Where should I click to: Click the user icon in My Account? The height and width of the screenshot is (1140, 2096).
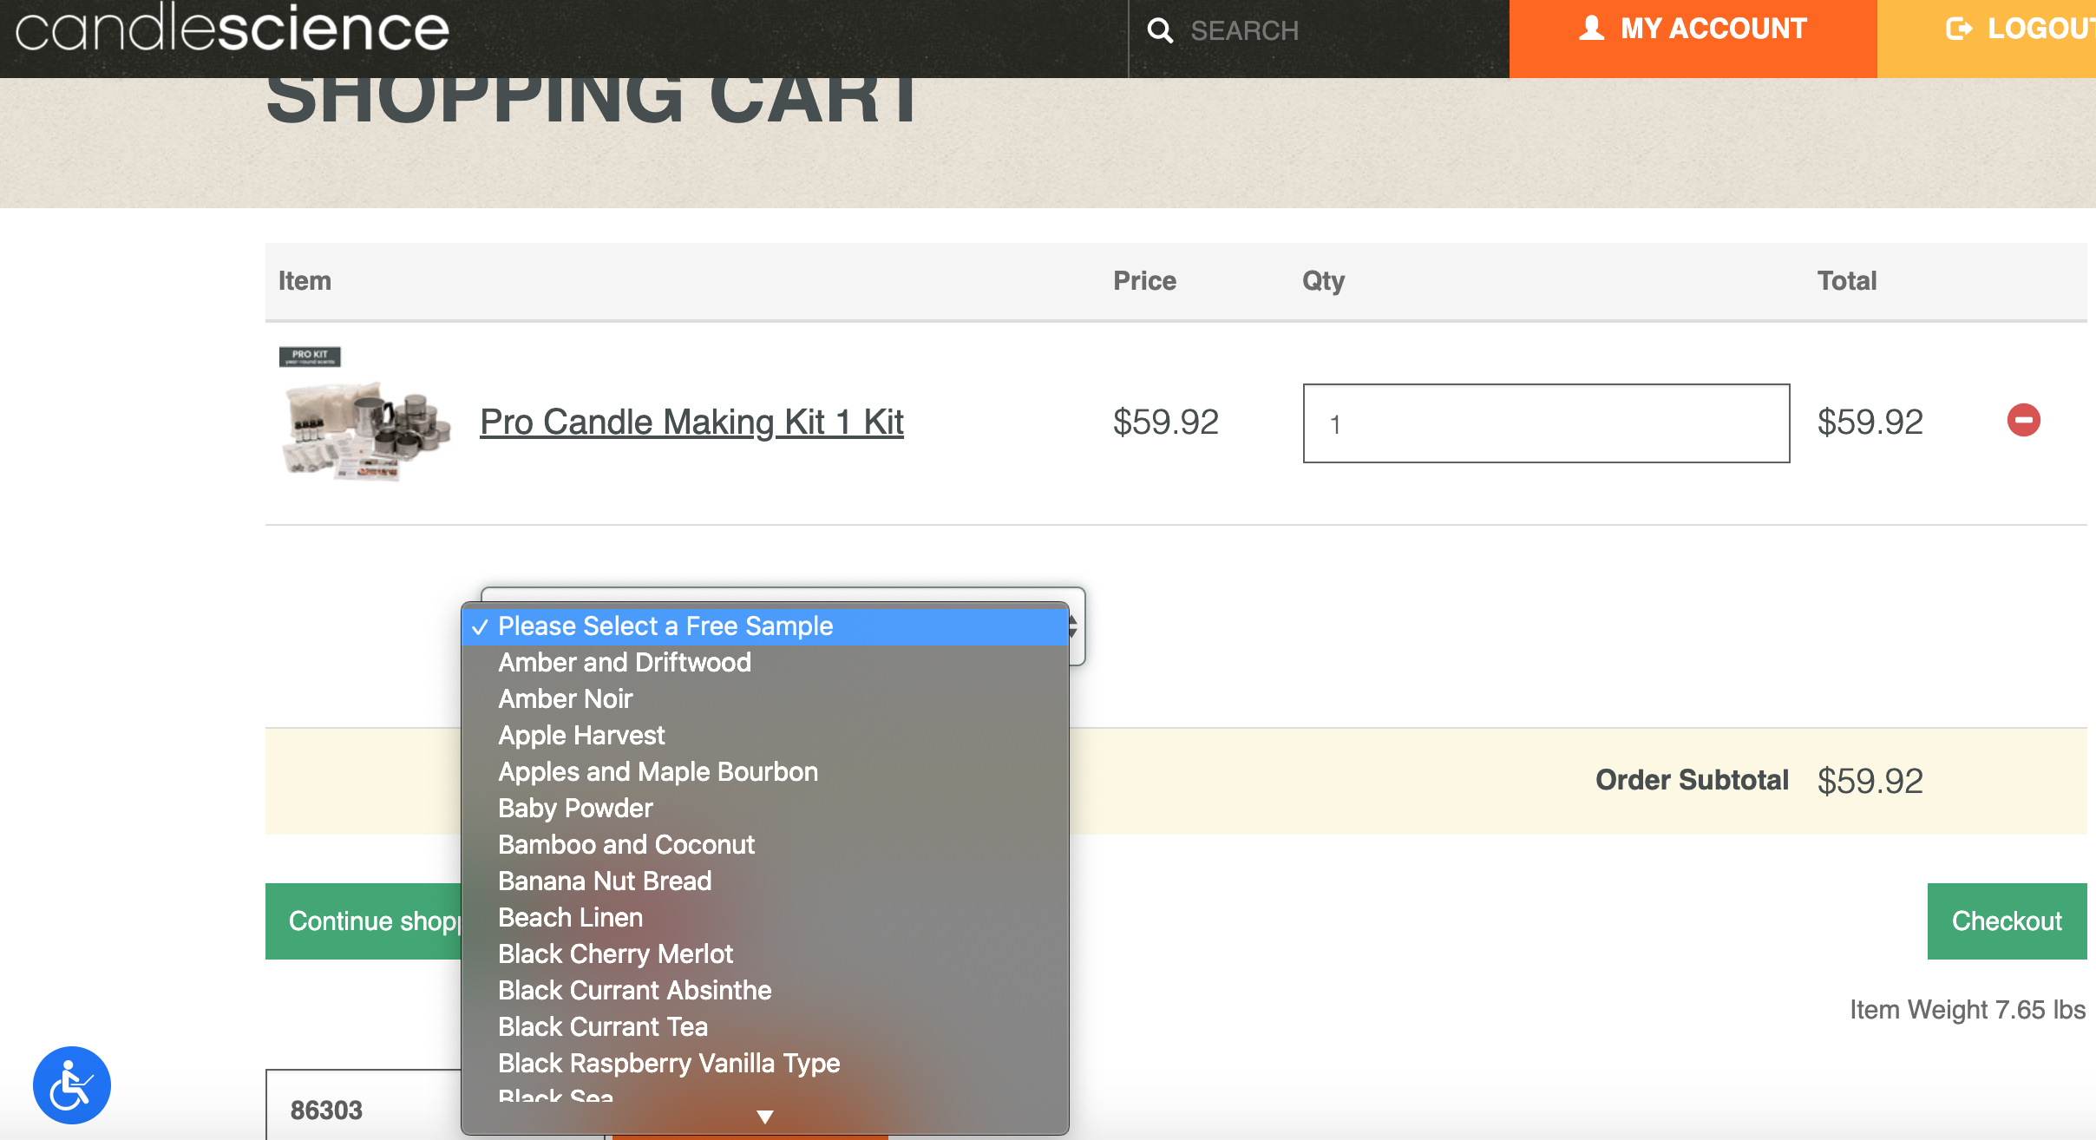coord(1592,29)
